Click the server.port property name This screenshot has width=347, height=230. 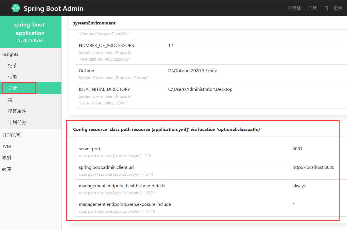[90, 149]
